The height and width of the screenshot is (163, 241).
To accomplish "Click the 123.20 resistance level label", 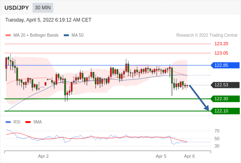I will click(221, 44).
